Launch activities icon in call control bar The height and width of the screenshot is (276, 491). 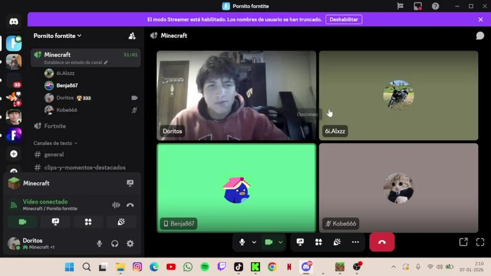pos(318,242)
